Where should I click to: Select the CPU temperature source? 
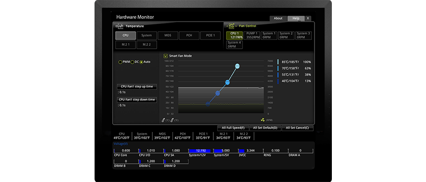click(126, 35)
